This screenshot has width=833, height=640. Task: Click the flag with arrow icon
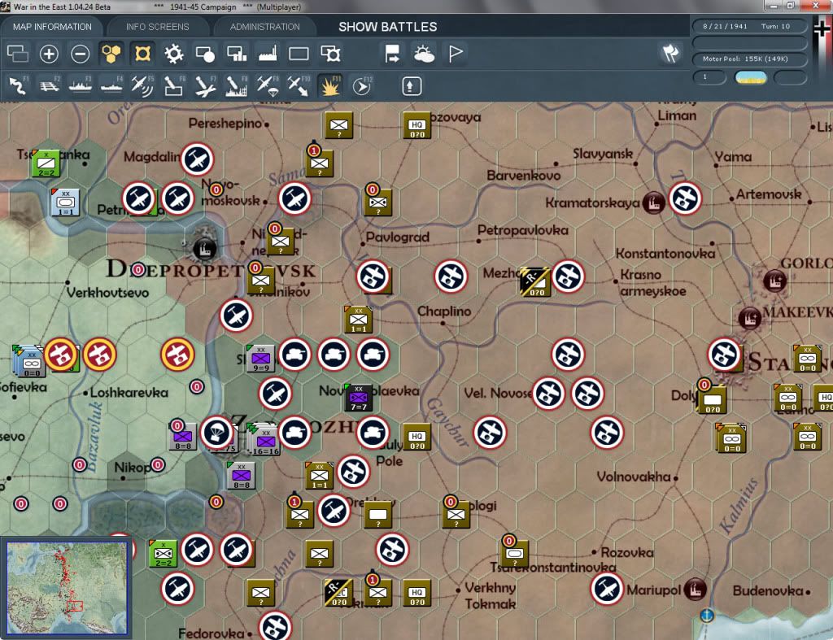[x=393, y=54]
